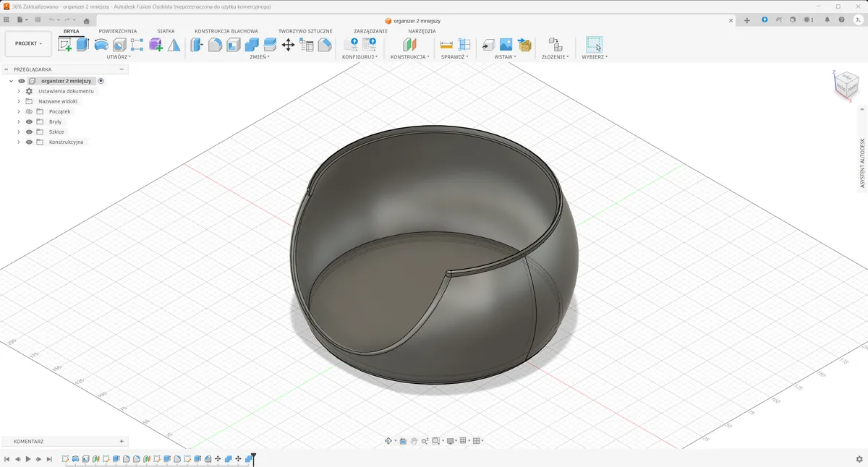
Task: Hide the Szkice folder using its eye icon
Action: pyautogui.click(x=30, y=132)
